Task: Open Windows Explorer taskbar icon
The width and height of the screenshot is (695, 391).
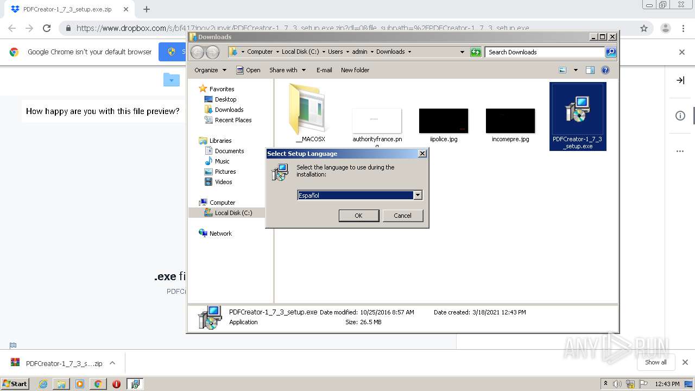Action: 61,384
